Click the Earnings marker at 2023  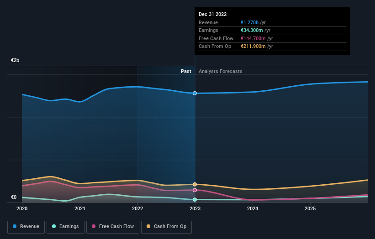tap(195, 200)
